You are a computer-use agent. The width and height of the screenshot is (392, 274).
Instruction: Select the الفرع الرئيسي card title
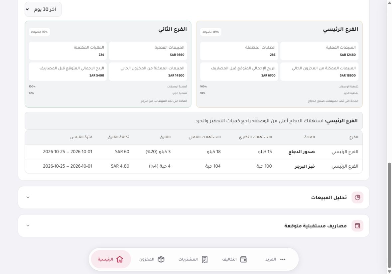(340, 29)
